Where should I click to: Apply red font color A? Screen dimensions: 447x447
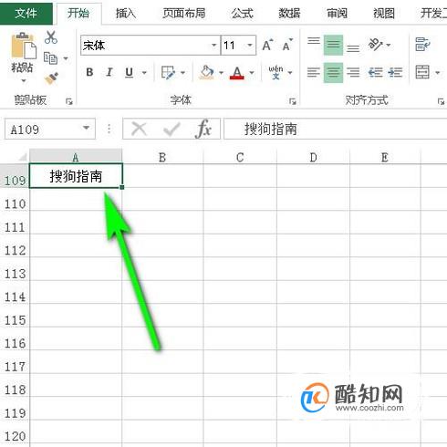pos(237,73)
